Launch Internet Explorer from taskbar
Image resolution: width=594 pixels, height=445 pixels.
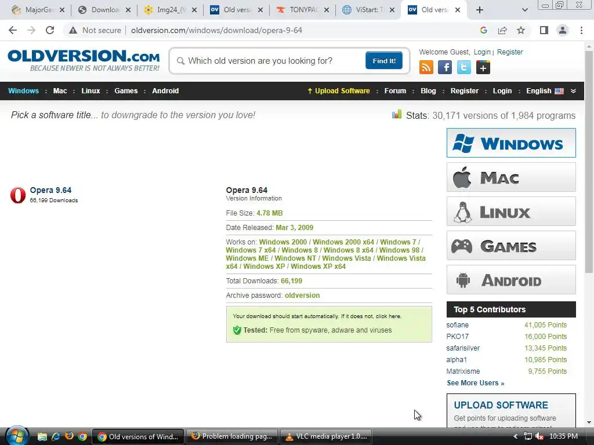56,436
